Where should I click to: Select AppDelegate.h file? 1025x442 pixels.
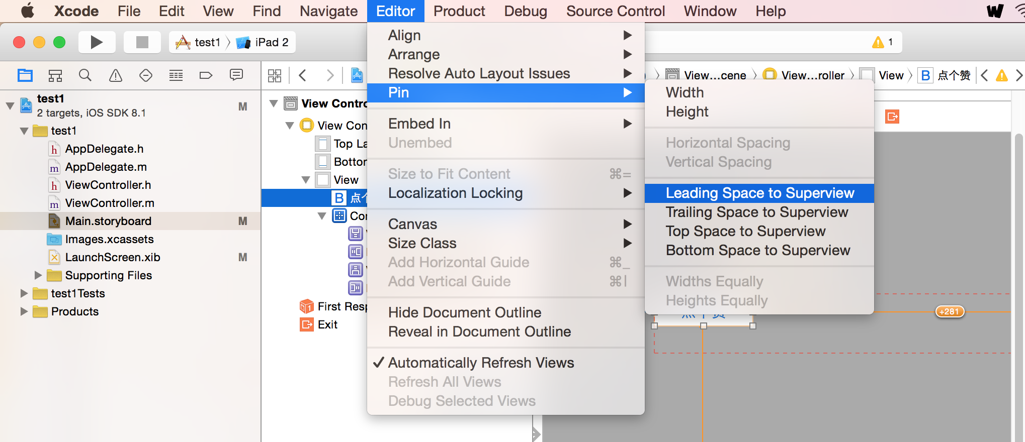(x=104, y=149)
